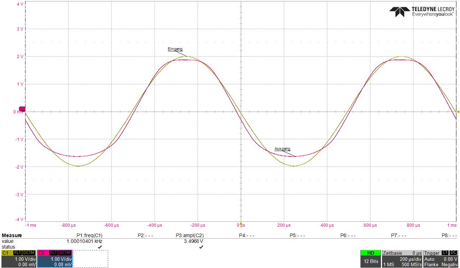Open the Trigger descriptor box
The image size is (460, 268).
(441, 259)
